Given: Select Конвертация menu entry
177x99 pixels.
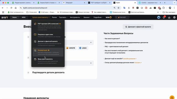Looking at the screenshot, I should click(48, 52).
